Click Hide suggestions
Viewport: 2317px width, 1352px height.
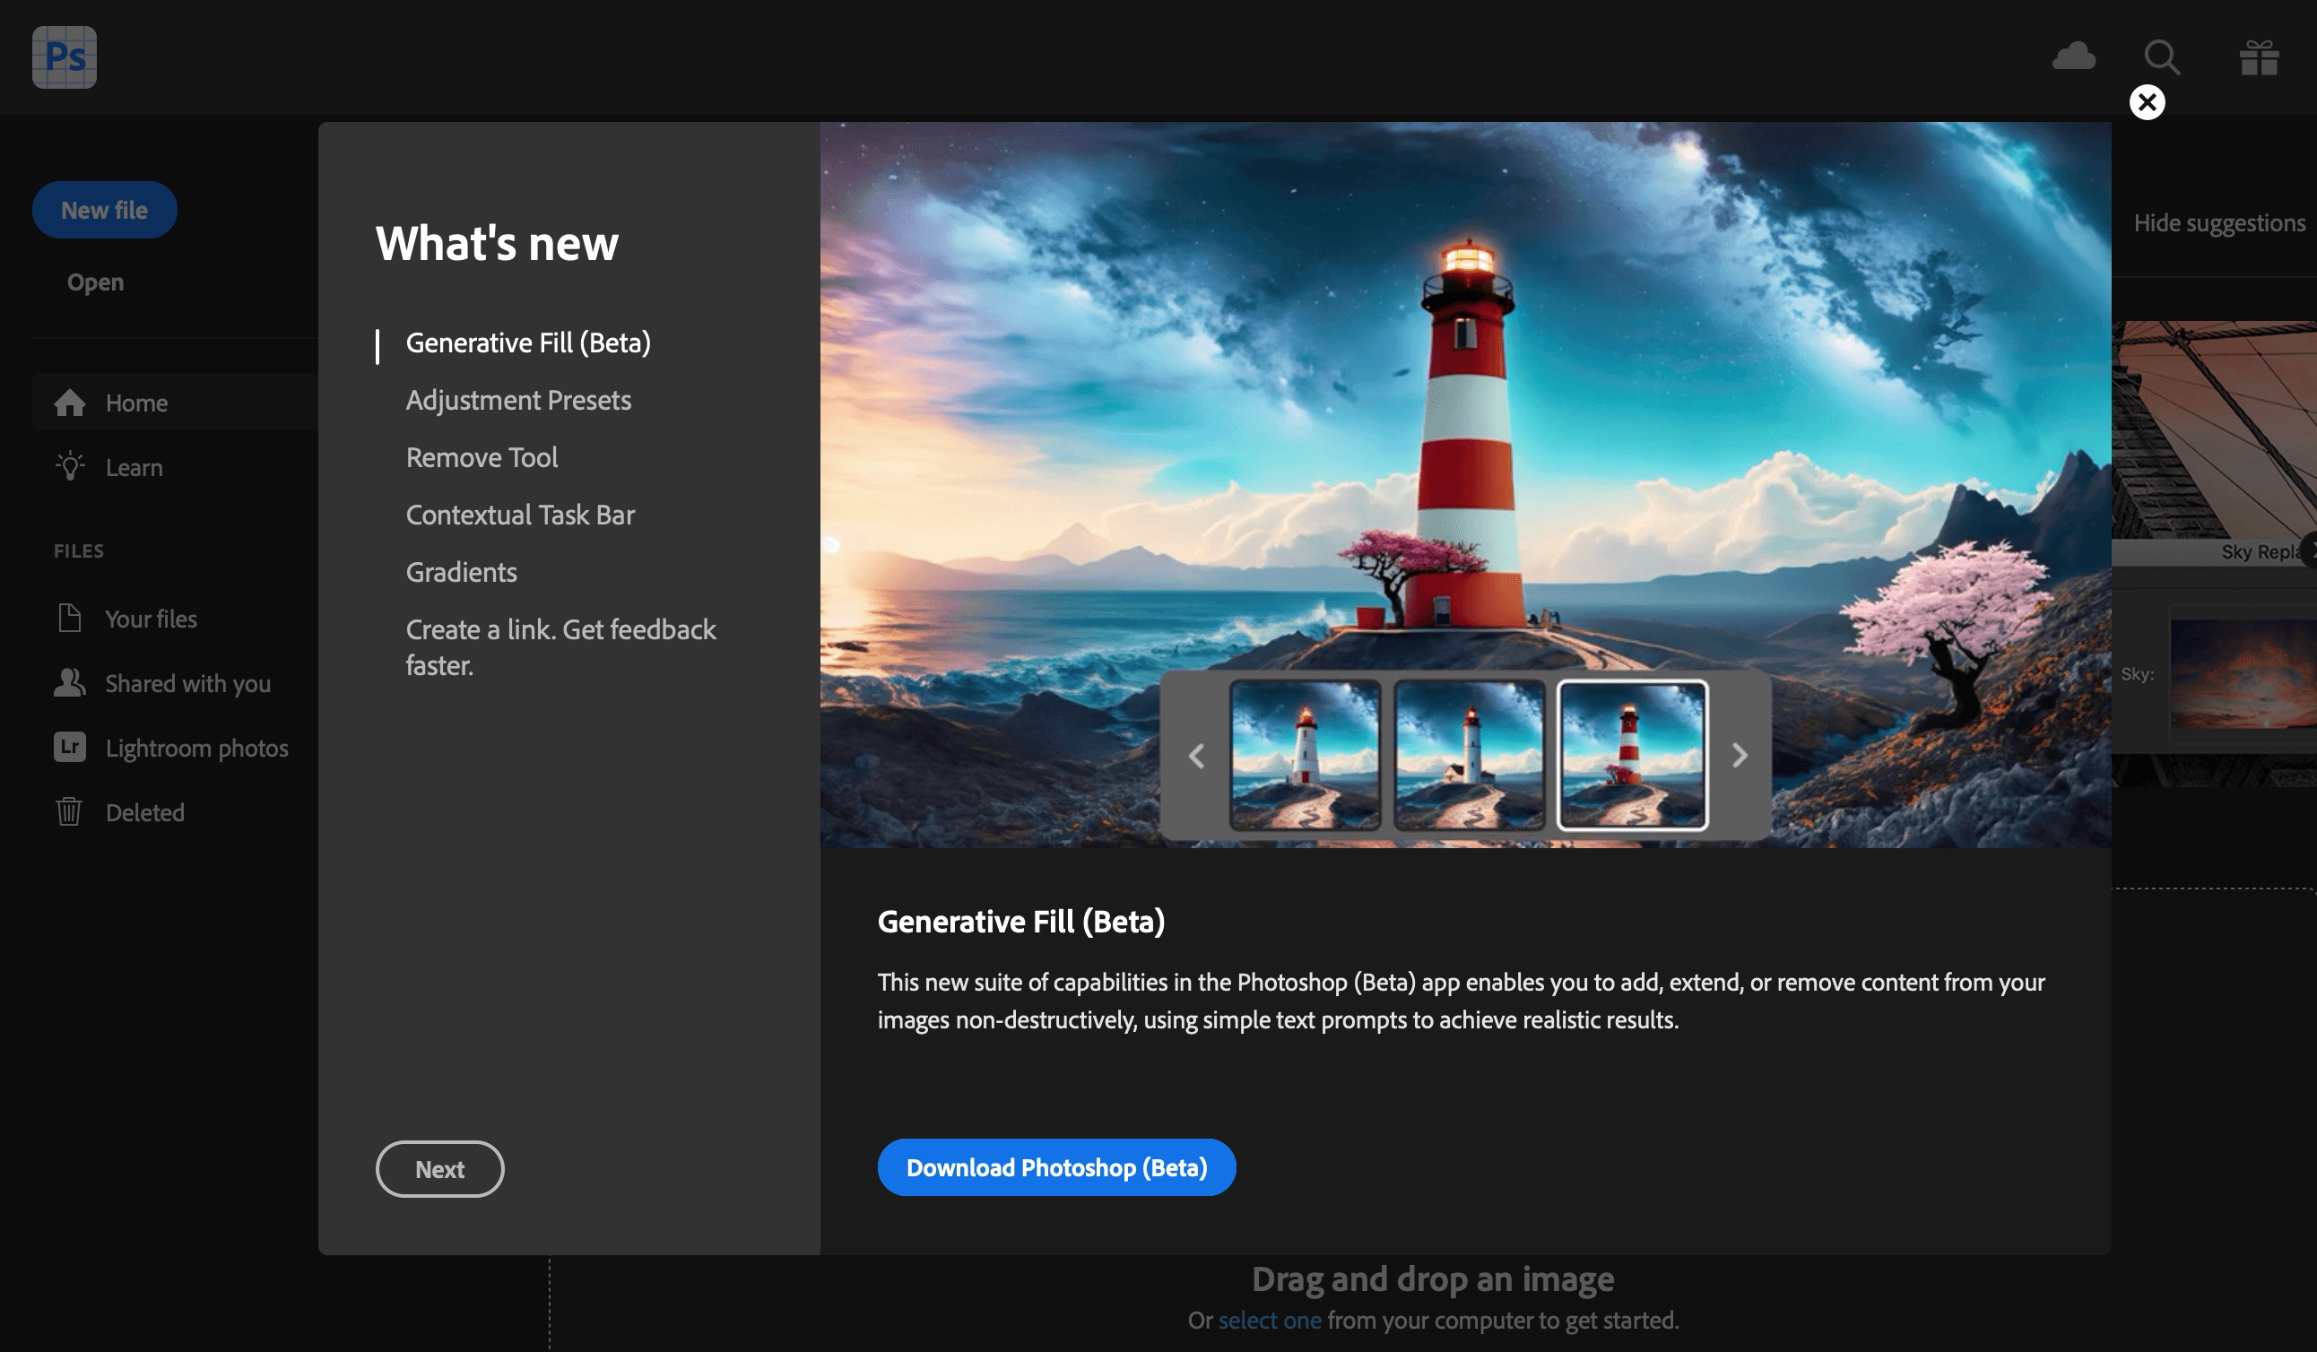tap(2218, 222)
